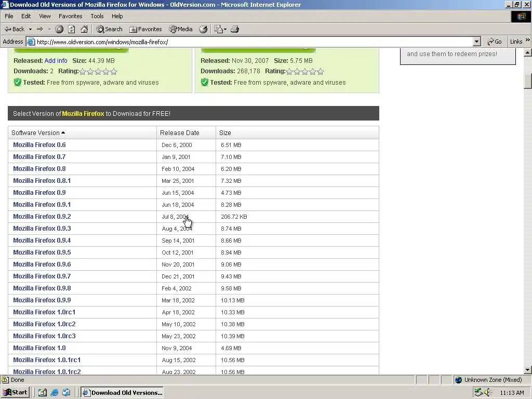Viewport: 532px width, 399px height.
Task: Open the File menu
Action: click(x=9, y=16)
